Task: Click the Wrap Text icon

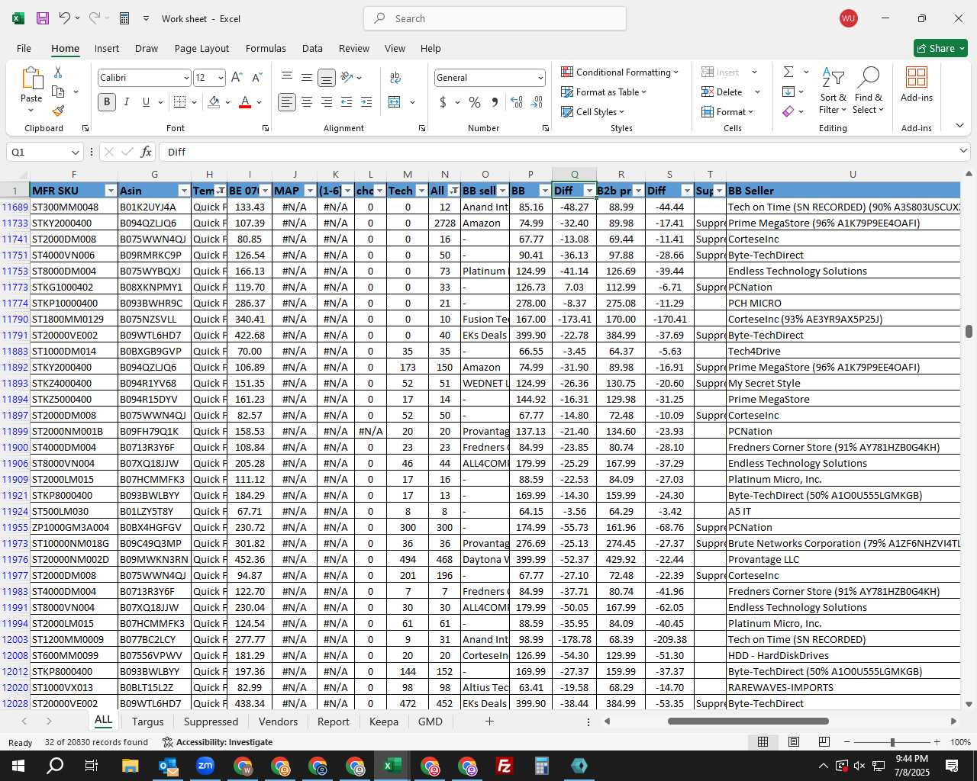Action: (395, 78)
